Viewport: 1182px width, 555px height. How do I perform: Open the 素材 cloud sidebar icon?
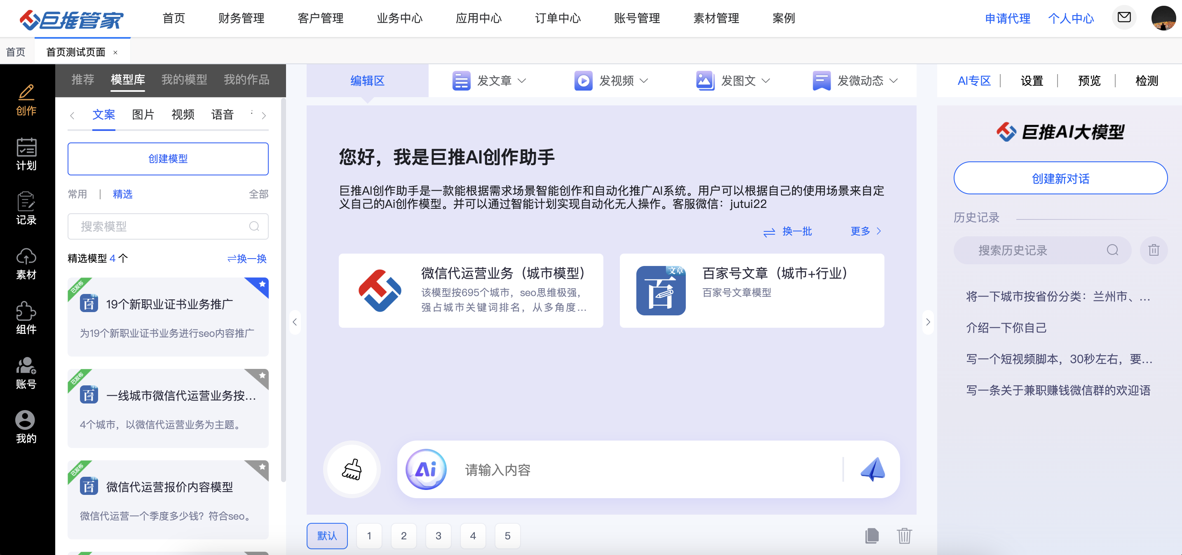(x=26, y=264)
